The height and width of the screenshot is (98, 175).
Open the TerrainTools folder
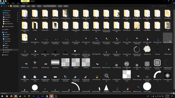click(157, 26)
